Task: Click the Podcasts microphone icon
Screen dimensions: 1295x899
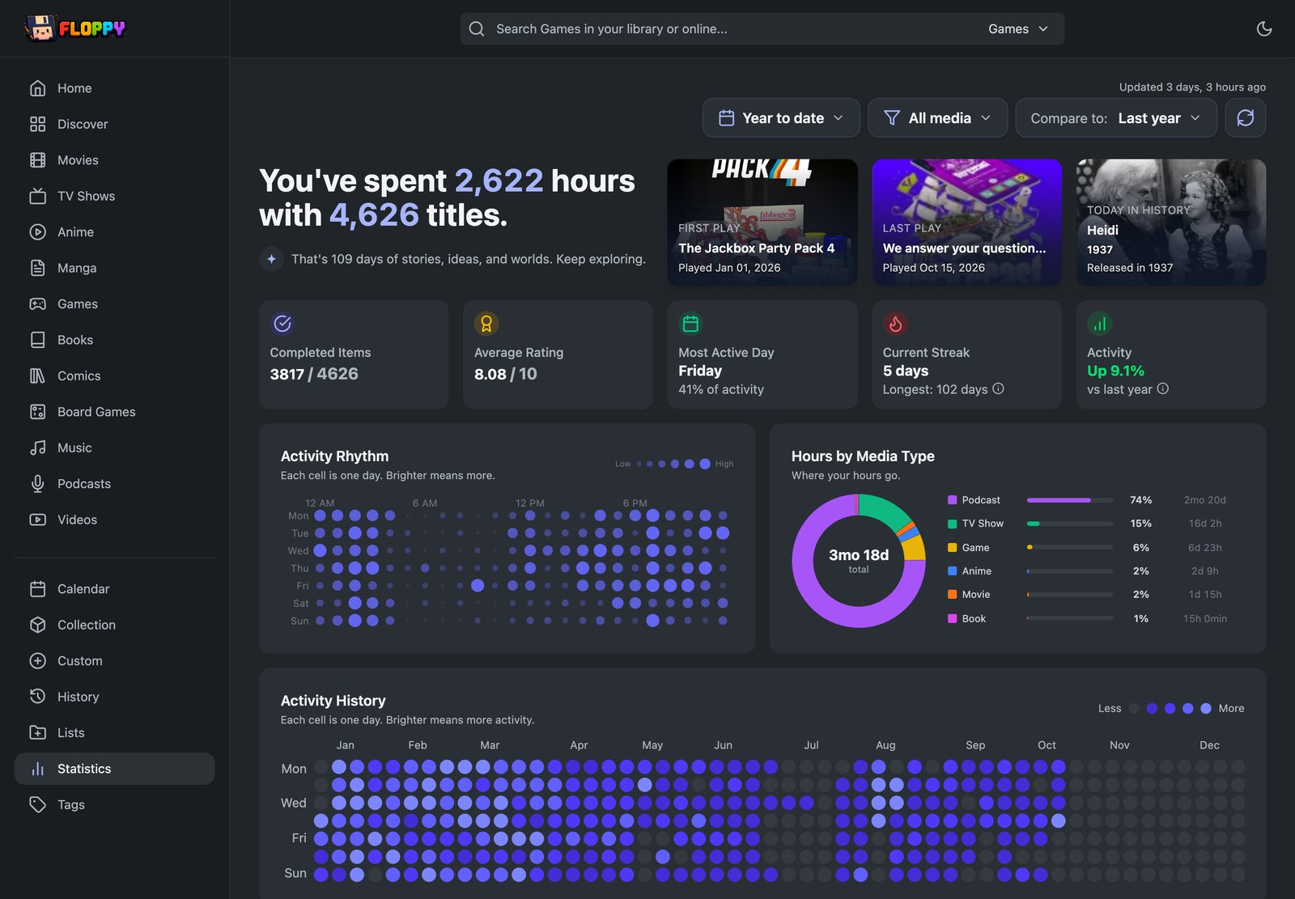Action: 38,484
